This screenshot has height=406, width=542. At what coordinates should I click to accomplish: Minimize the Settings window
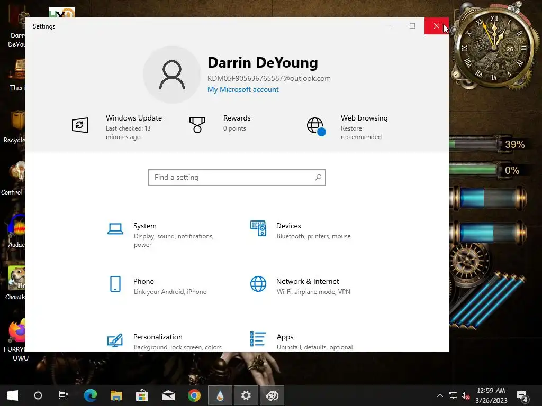pyautogui.click(x=388, y=26)
